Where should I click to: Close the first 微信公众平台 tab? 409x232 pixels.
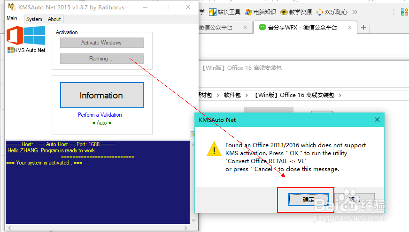[x=245, y=27]
